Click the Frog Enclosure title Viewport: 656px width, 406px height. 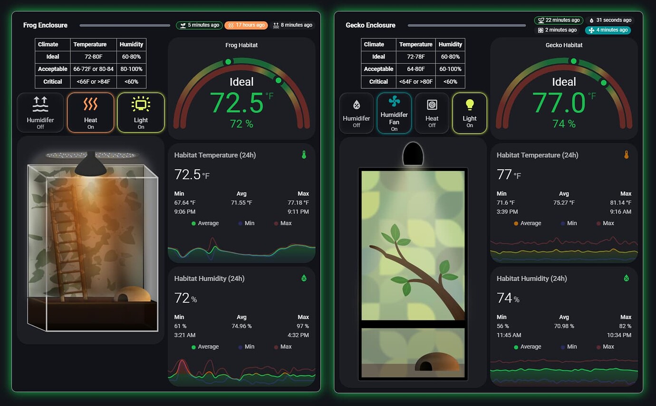[x=45, y=25]
